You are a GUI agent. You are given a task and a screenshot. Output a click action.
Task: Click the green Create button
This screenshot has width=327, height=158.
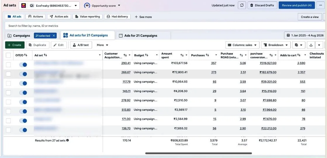click(15, 45)
